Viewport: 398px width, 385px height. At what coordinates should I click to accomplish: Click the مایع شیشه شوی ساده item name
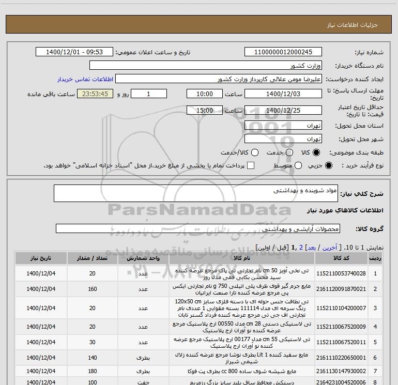(x=242, y=371)
